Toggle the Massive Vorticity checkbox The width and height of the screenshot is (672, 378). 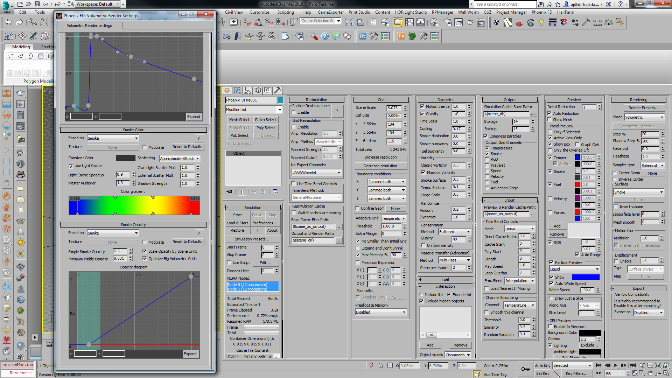point(423,173)
